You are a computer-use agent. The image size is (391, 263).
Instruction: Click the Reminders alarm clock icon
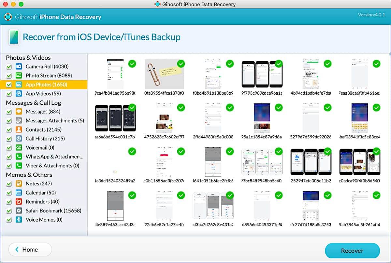click(x=19, y=202)
